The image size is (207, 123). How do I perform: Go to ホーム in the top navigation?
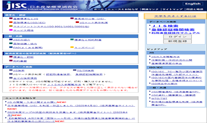(x=99, y=9)
